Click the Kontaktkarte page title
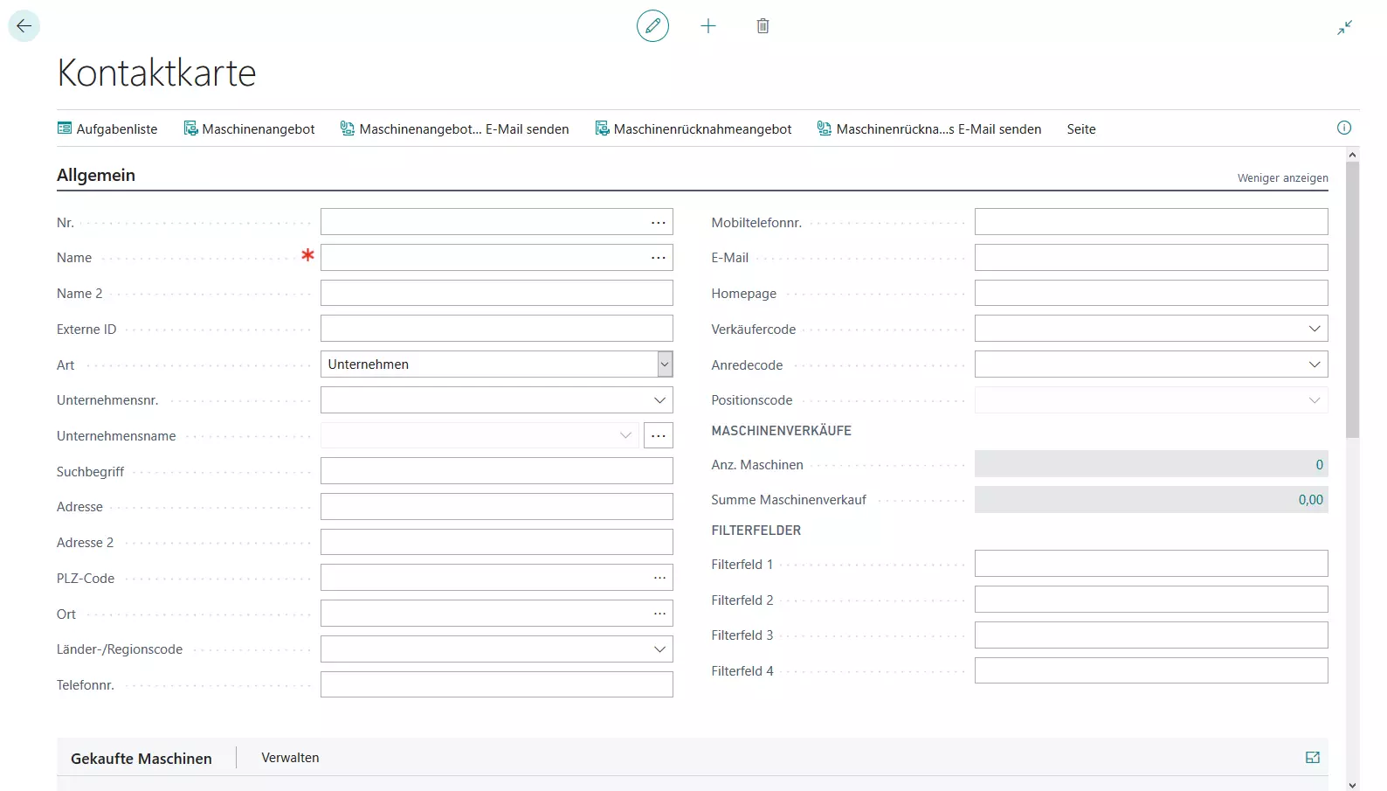The width and height of the screenshot is (1387, 791). pos(156,73)
